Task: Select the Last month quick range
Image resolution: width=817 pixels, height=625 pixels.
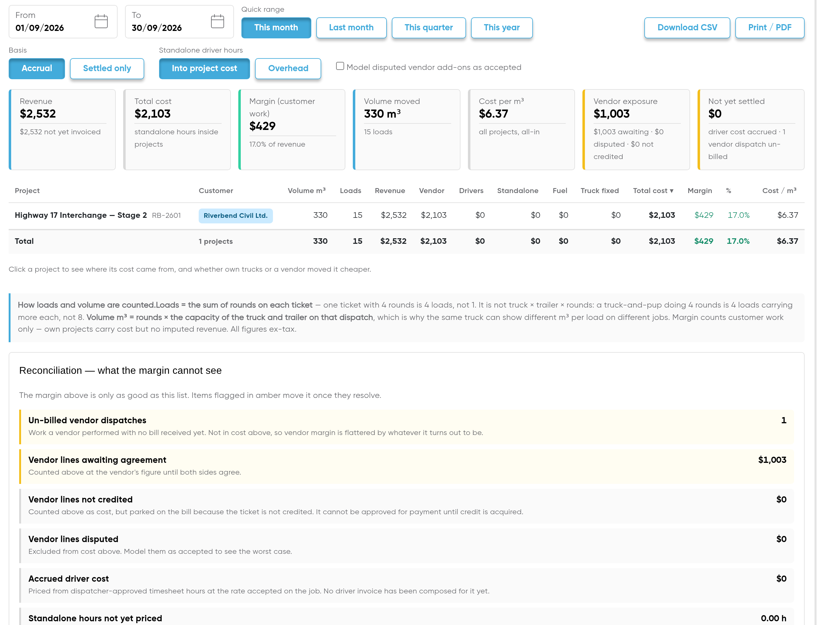Action: [351, 28]
